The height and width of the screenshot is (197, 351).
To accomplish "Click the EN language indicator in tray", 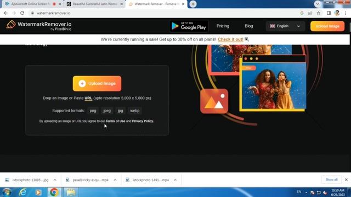I will [299, 192].
